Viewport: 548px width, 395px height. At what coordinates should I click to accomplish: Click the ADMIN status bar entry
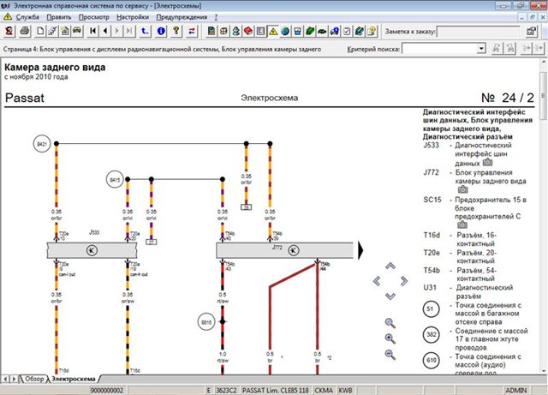[x=515, y=390]
